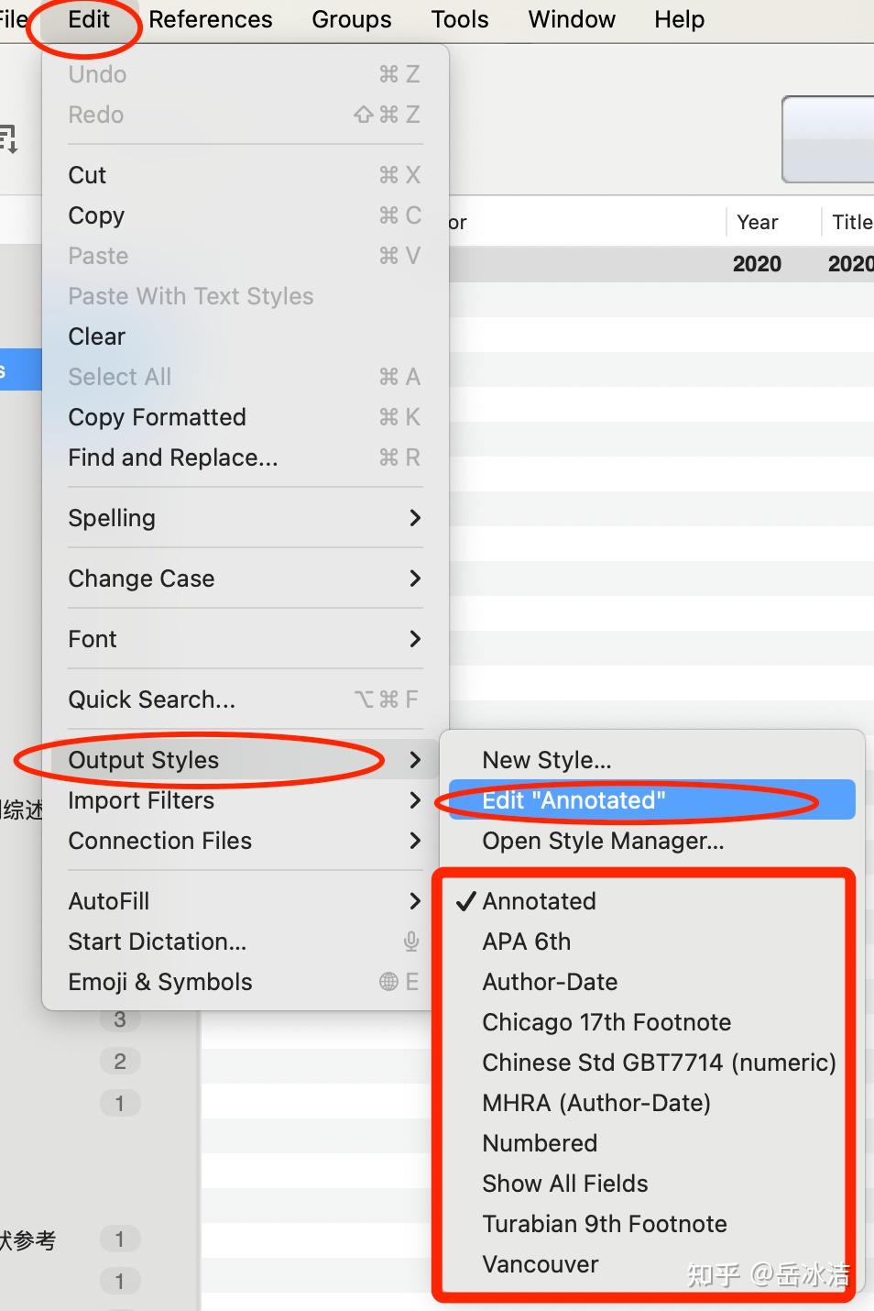Screen dimensions: 874x1311
Task: Choose Open Style Manager...
Action: (603, 841)
